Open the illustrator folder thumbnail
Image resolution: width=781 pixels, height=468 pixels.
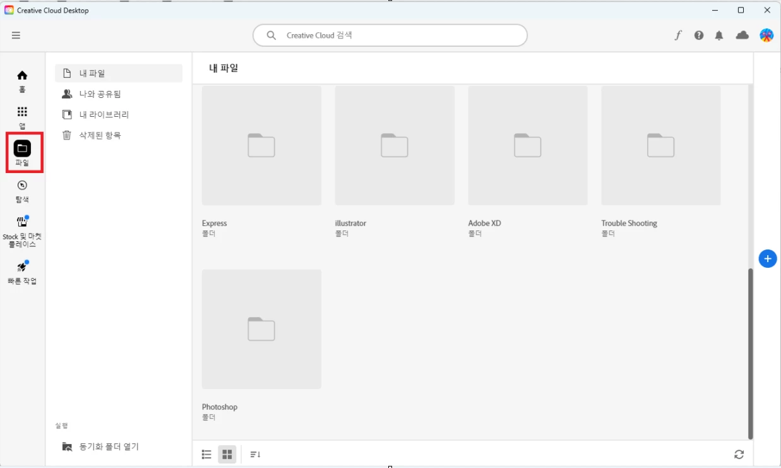coord(395,145)
